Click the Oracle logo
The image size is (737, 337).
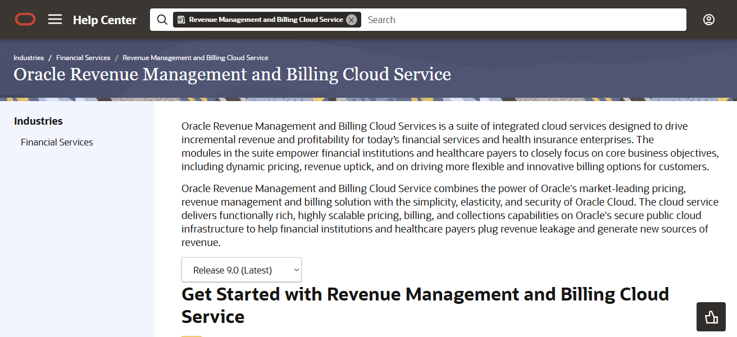tap(25, 19)
